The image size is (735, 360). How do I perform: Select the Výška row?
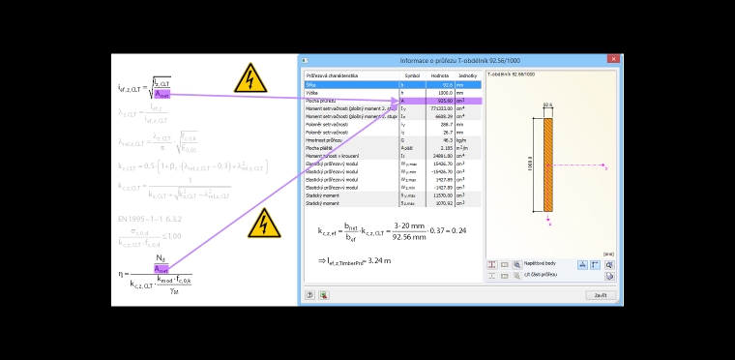393,93
